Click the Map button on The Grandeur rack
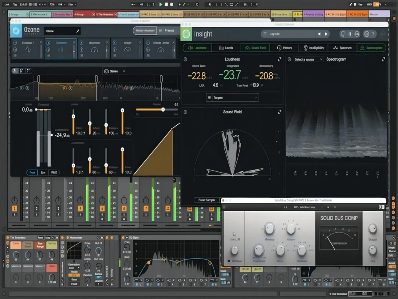Image resolution: width=398 pixels, height=299 pixels. point(48,238)
